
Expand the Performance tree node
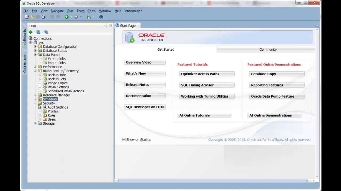click(x=35, y=67)
